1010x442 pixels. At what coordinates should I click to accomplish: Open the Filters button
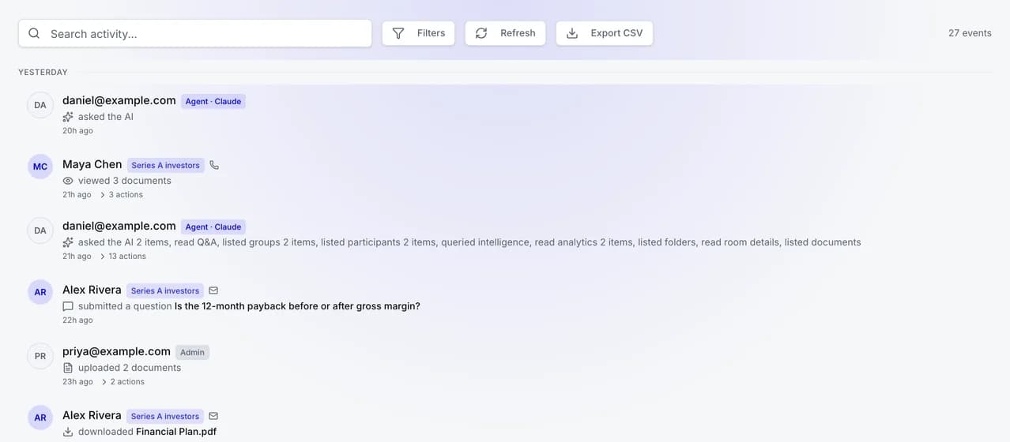pos(418,33)
